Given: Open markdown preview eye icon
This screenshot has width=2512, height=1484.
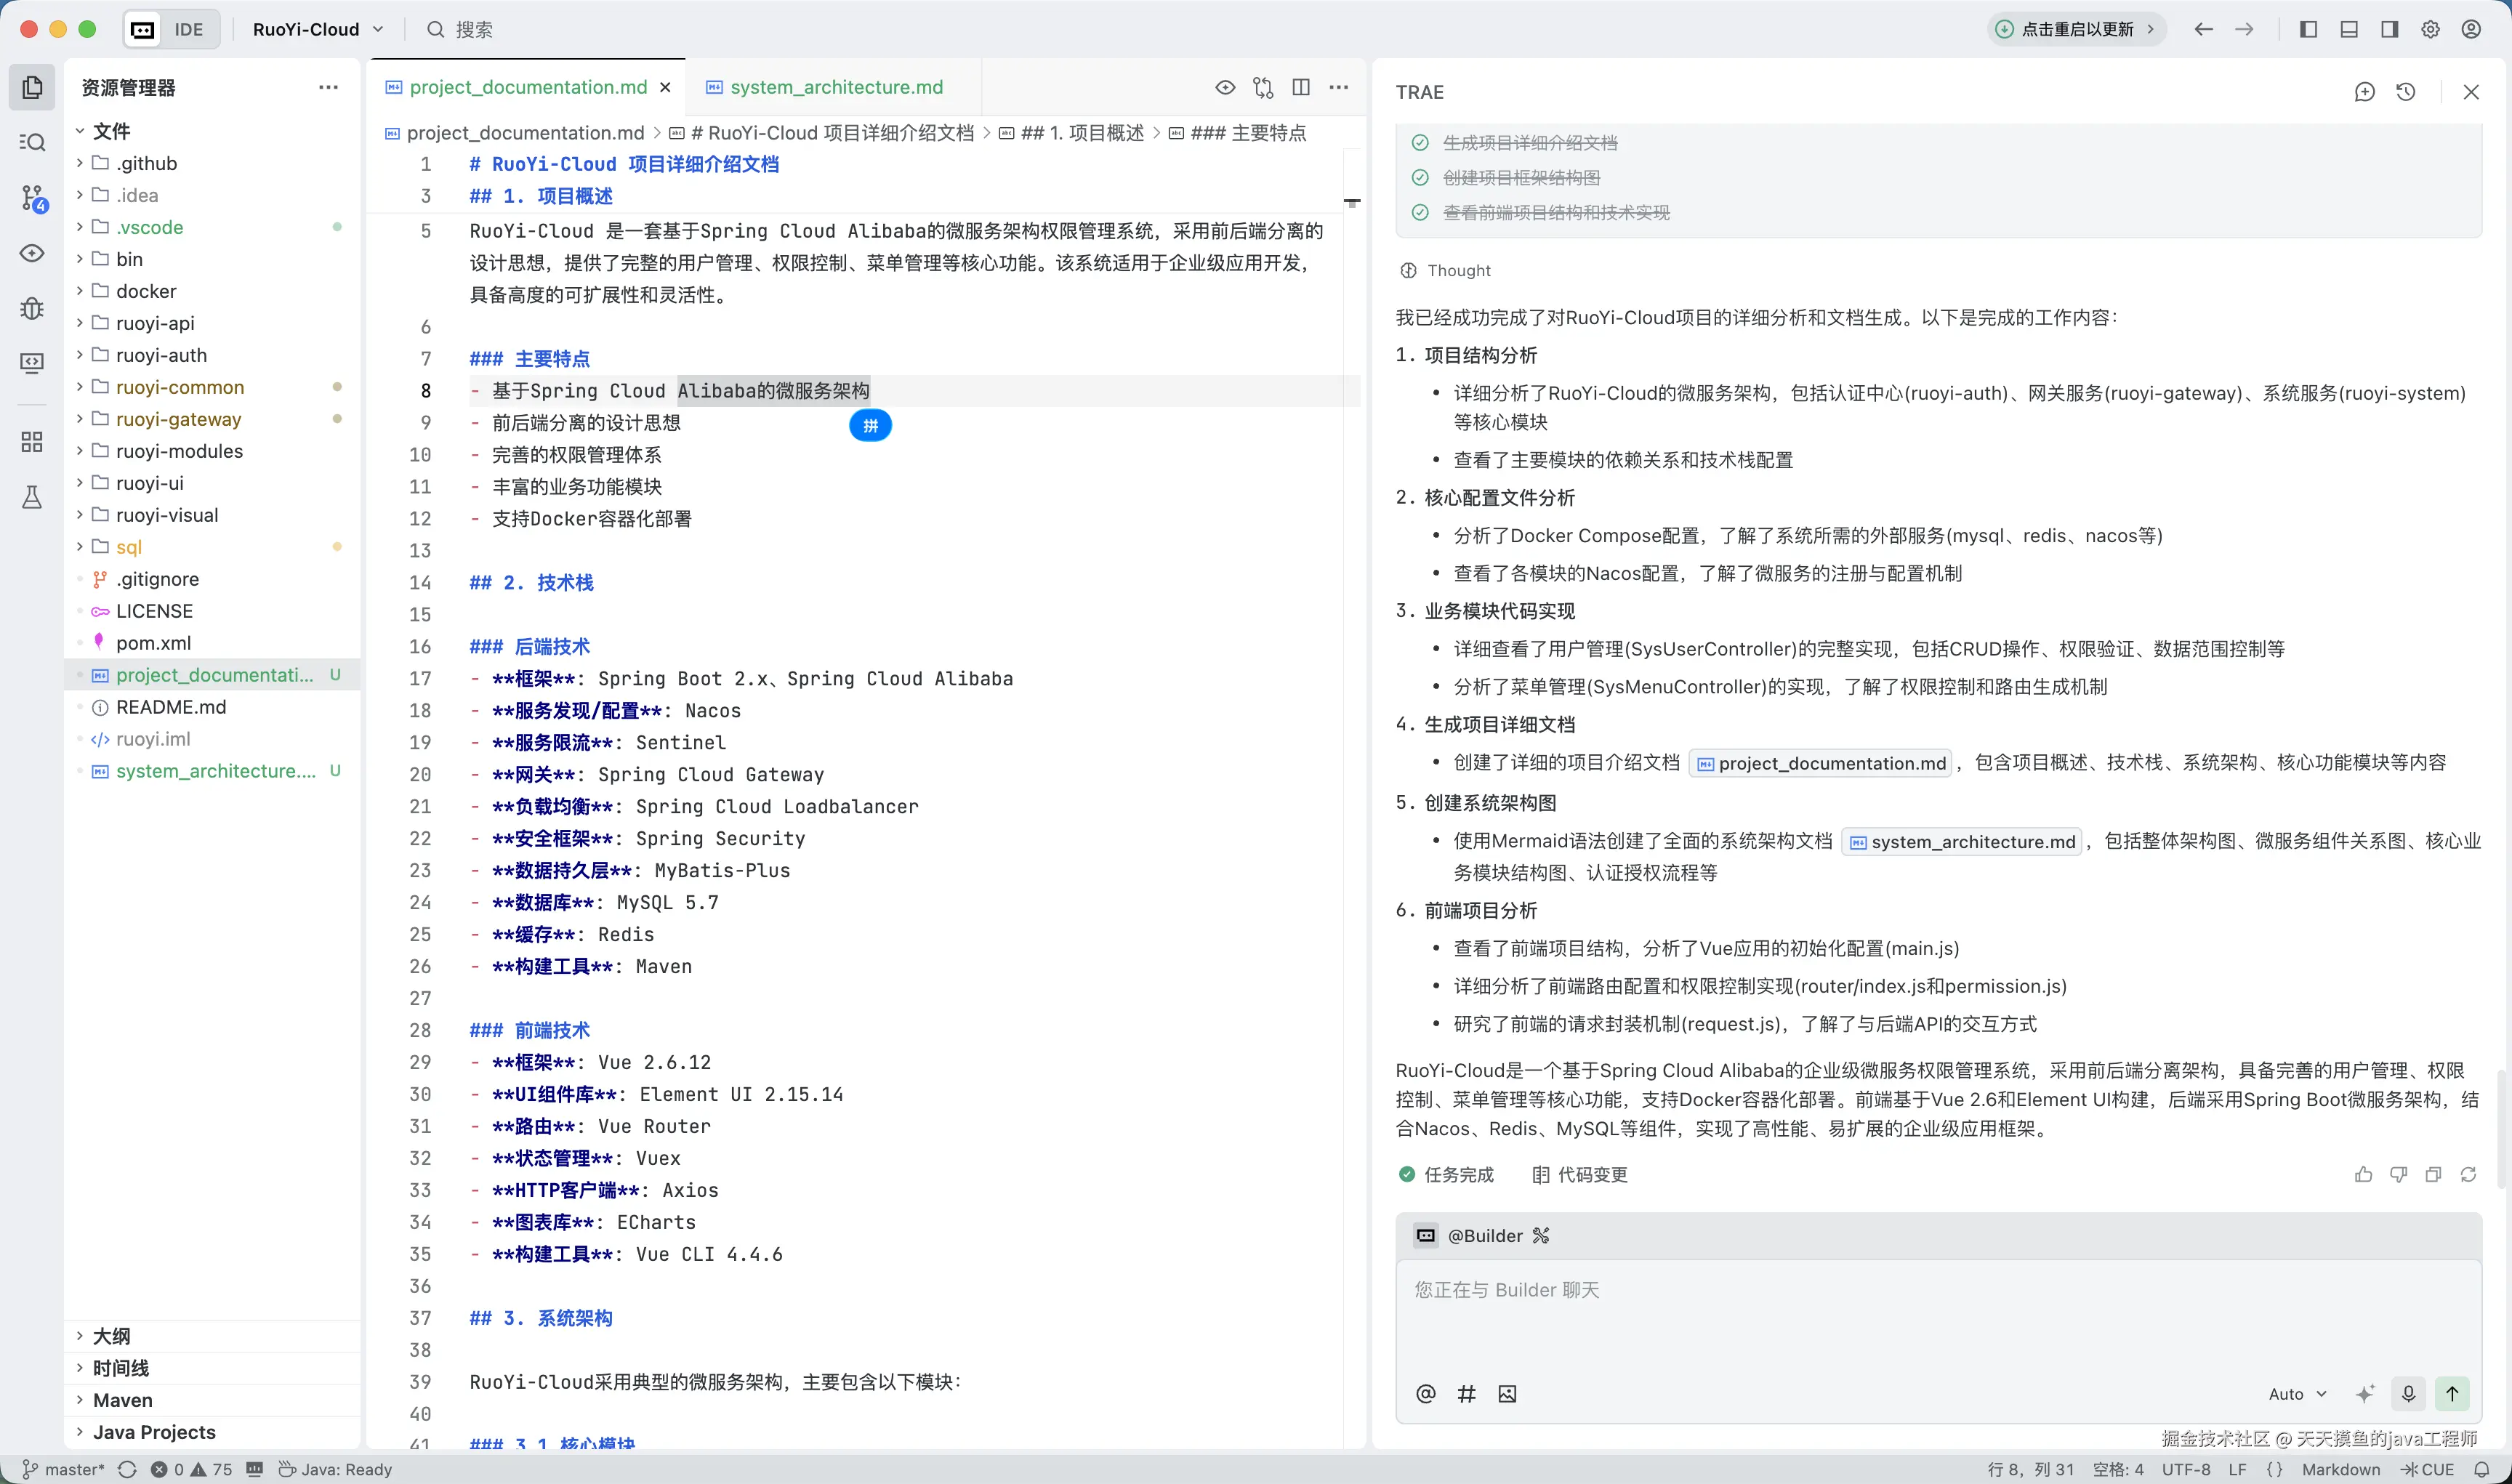Looking at the screenshot, I should (1225, 88).
